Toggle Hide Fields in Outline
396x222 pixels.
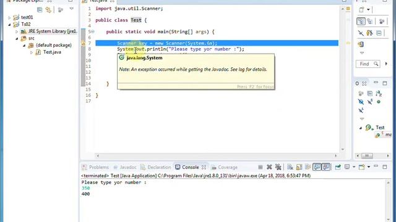361,102
